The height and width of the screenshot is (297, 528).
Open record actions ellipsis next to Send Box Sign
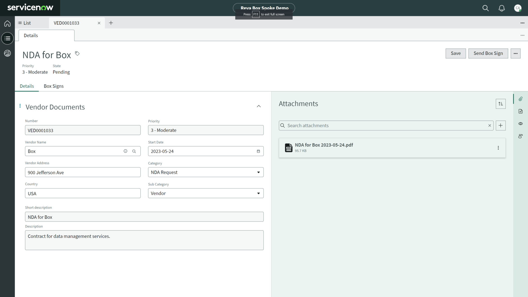coord(515,53)
